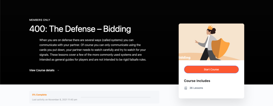Click the progress status card background
The width and height of the screenshot is (273, 106).
94,97
